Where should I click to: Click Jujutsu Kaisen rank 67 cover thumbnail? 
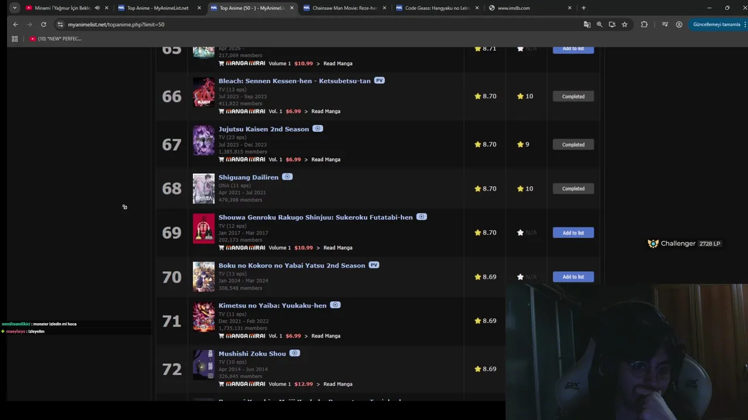coord(204,141)
